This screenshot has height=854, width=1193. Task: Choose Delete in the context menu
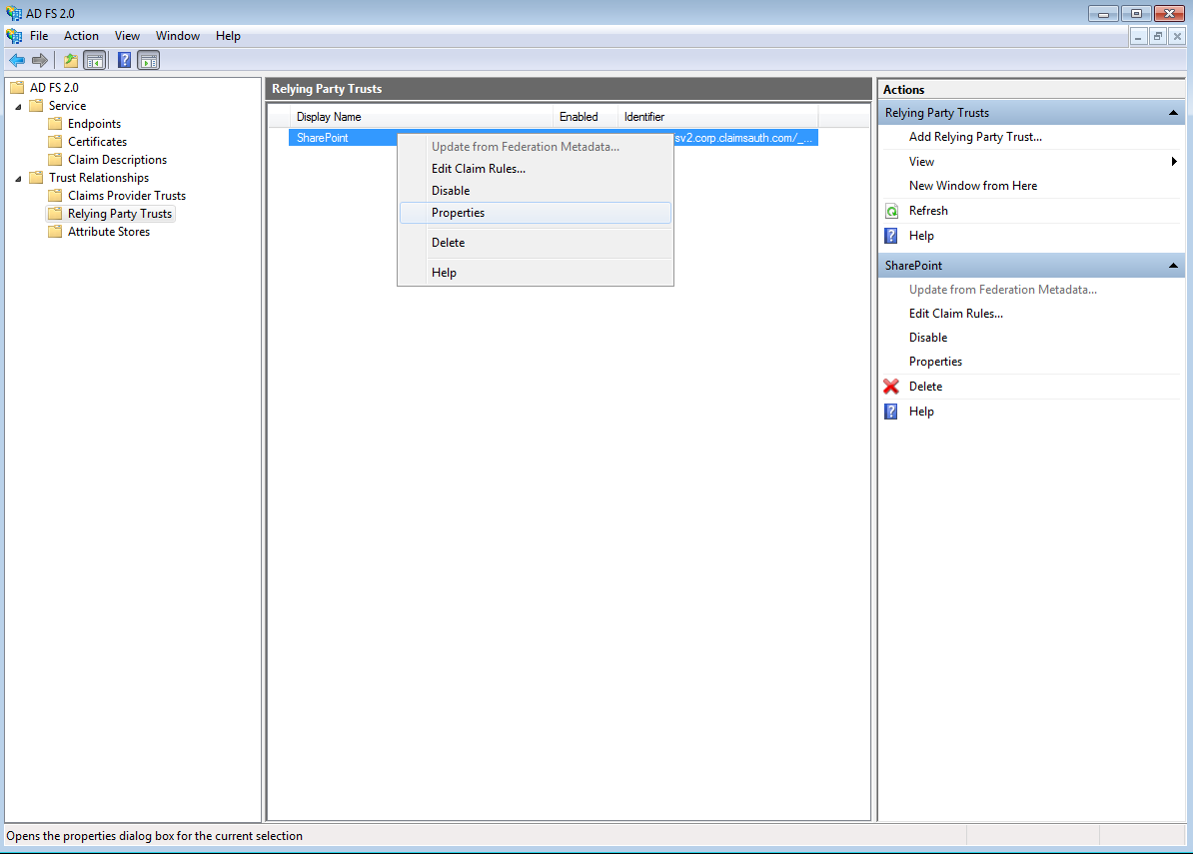click(535, 243)
